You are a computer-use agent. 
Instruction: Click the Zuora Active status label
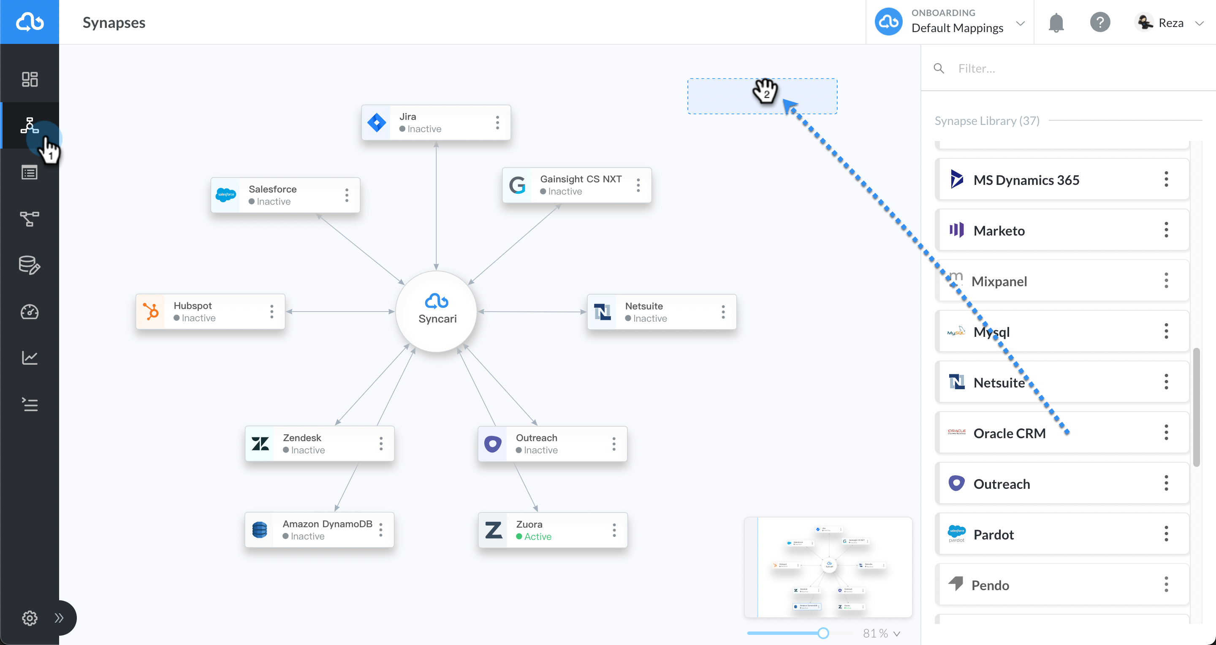[x=533, y=537]
